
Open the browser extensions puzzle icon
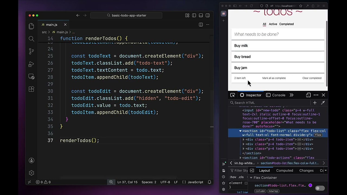click(313, 6)
